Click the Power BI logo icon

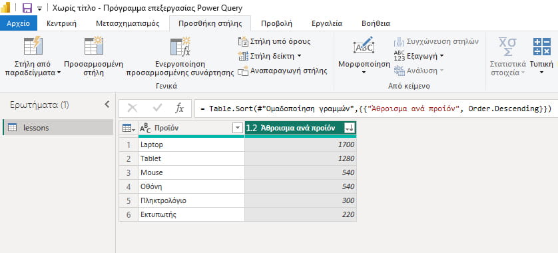pyautogui.click(x=5, y=7)
